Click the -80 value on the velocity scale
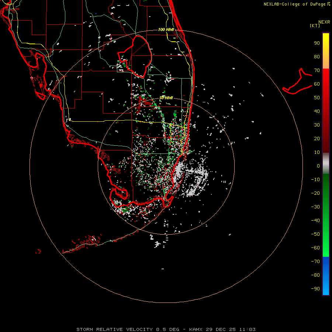Image resolution: width=332 pixels, height=332 pixels. 315,275
